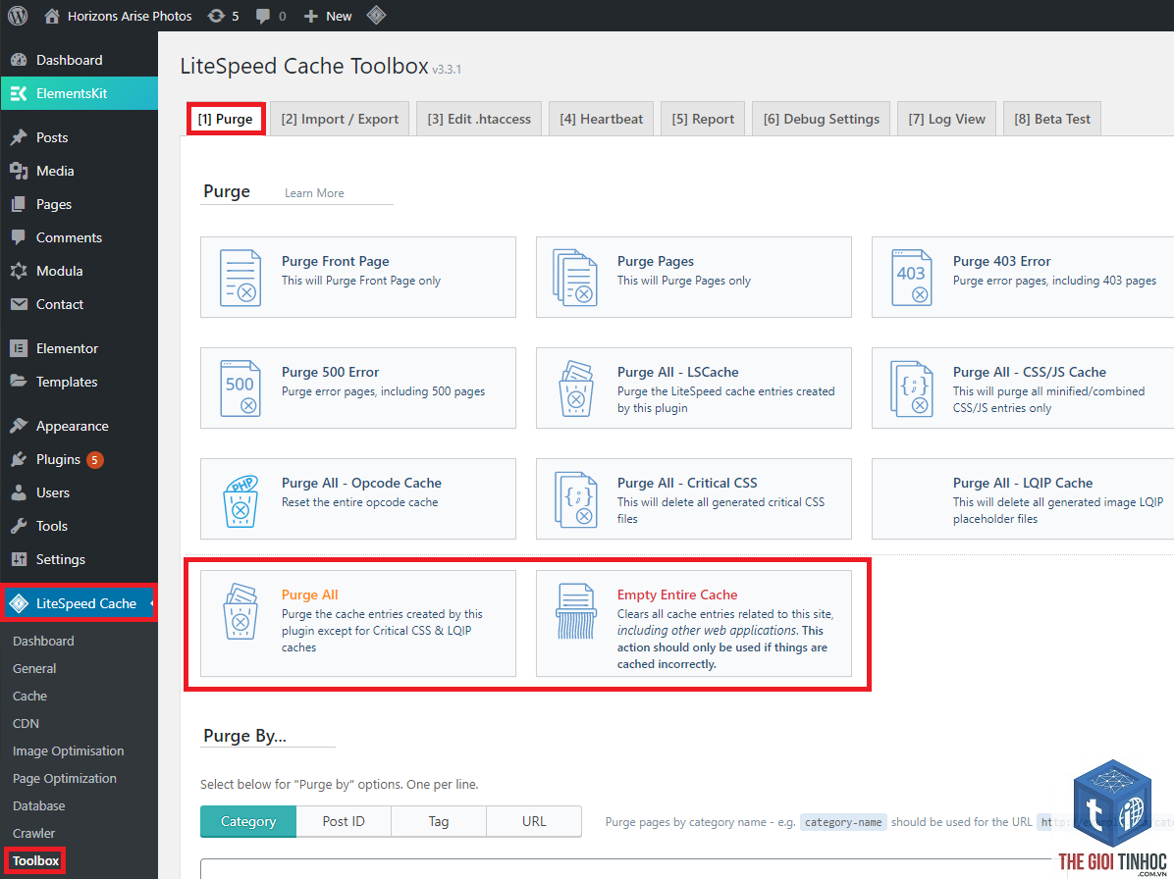Click the Purge Front Page document icon
The height and width of the screenshot is (879, 1174).
240,278
